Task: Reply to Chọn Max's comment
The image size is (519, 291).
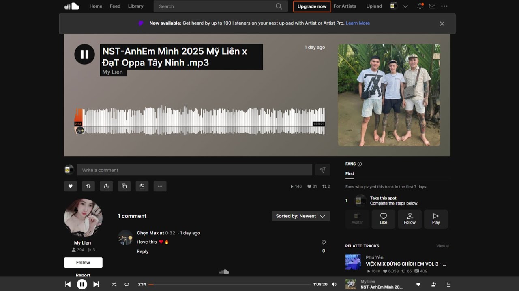Action: 143,251
